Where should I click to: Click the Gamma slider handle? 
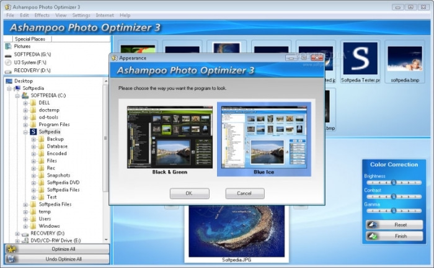[x=393, y=210]
